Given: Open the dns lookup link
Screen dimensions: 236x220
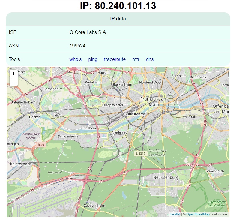Looking at the screenshot, I should 150,59.
